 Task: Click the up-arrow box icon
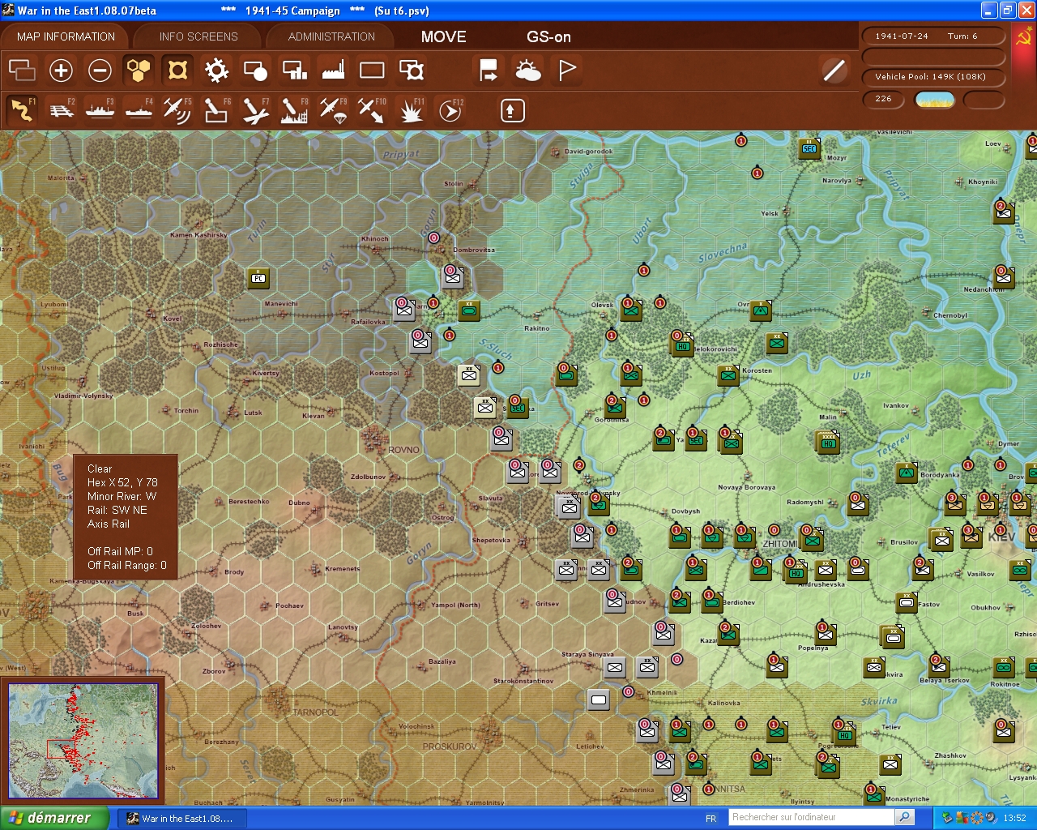click(512, 110)
